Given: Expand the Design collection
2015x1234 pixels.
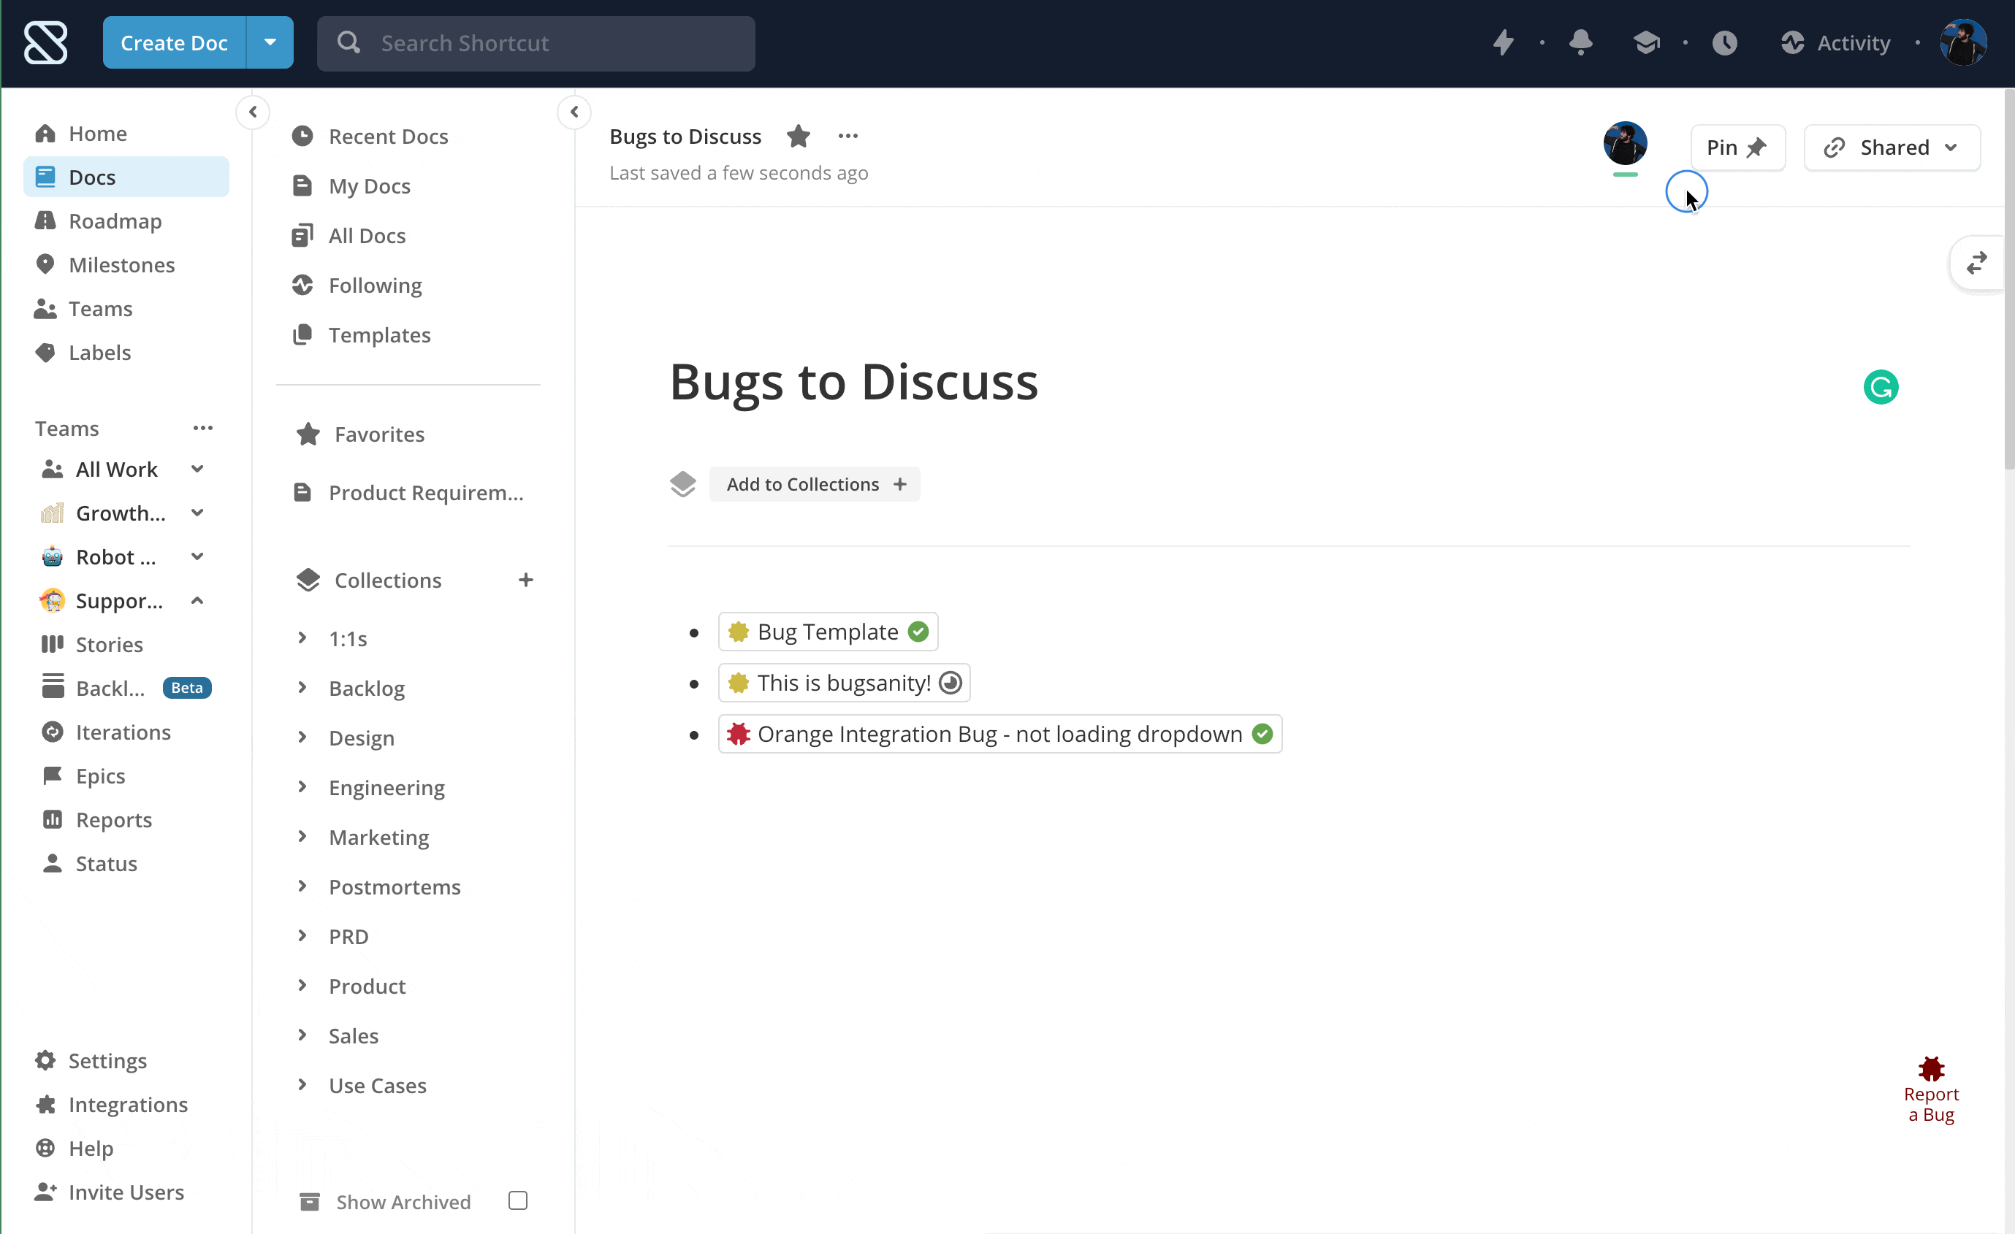Looking at the screenshot, I should click(302, 738).
